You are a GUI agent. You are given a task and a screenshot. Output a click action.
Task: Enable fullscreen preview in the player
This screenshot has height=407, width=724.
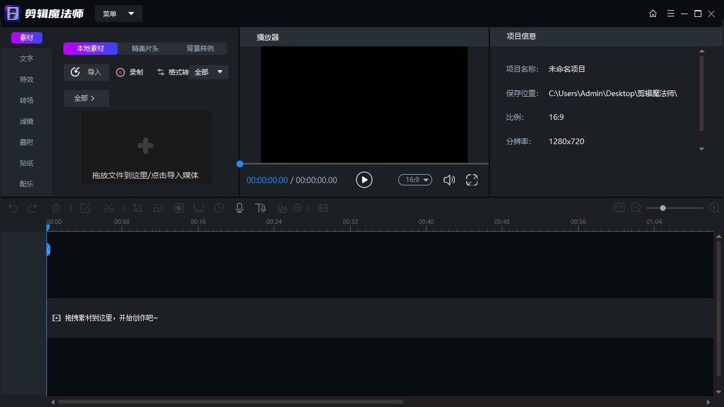point(472,180)
